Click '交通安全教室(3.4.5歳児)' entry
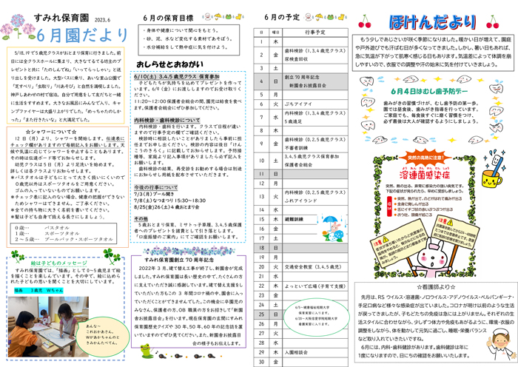 click(x=313, y=267)
